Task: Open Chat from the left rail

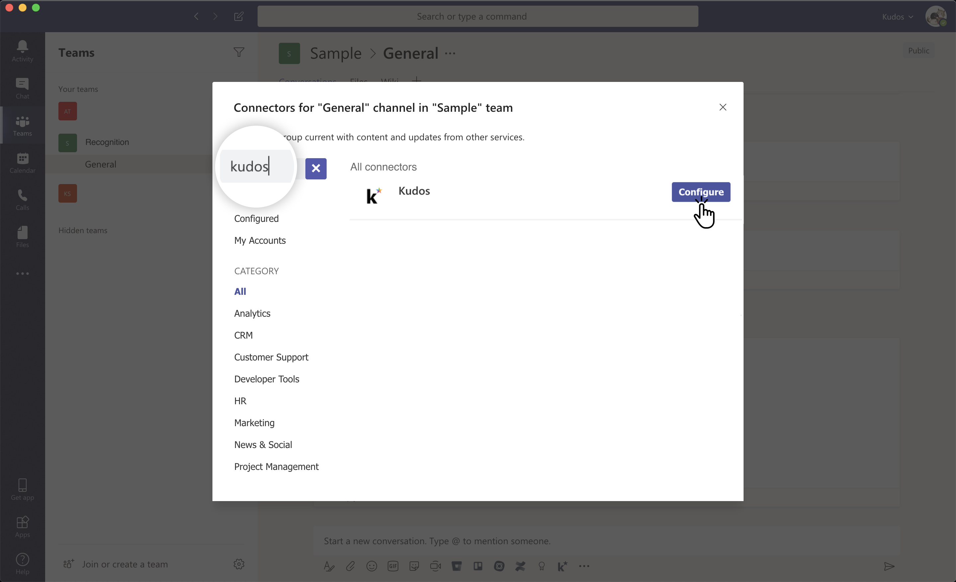Action: pyautogui.click(x=23, y=88)
